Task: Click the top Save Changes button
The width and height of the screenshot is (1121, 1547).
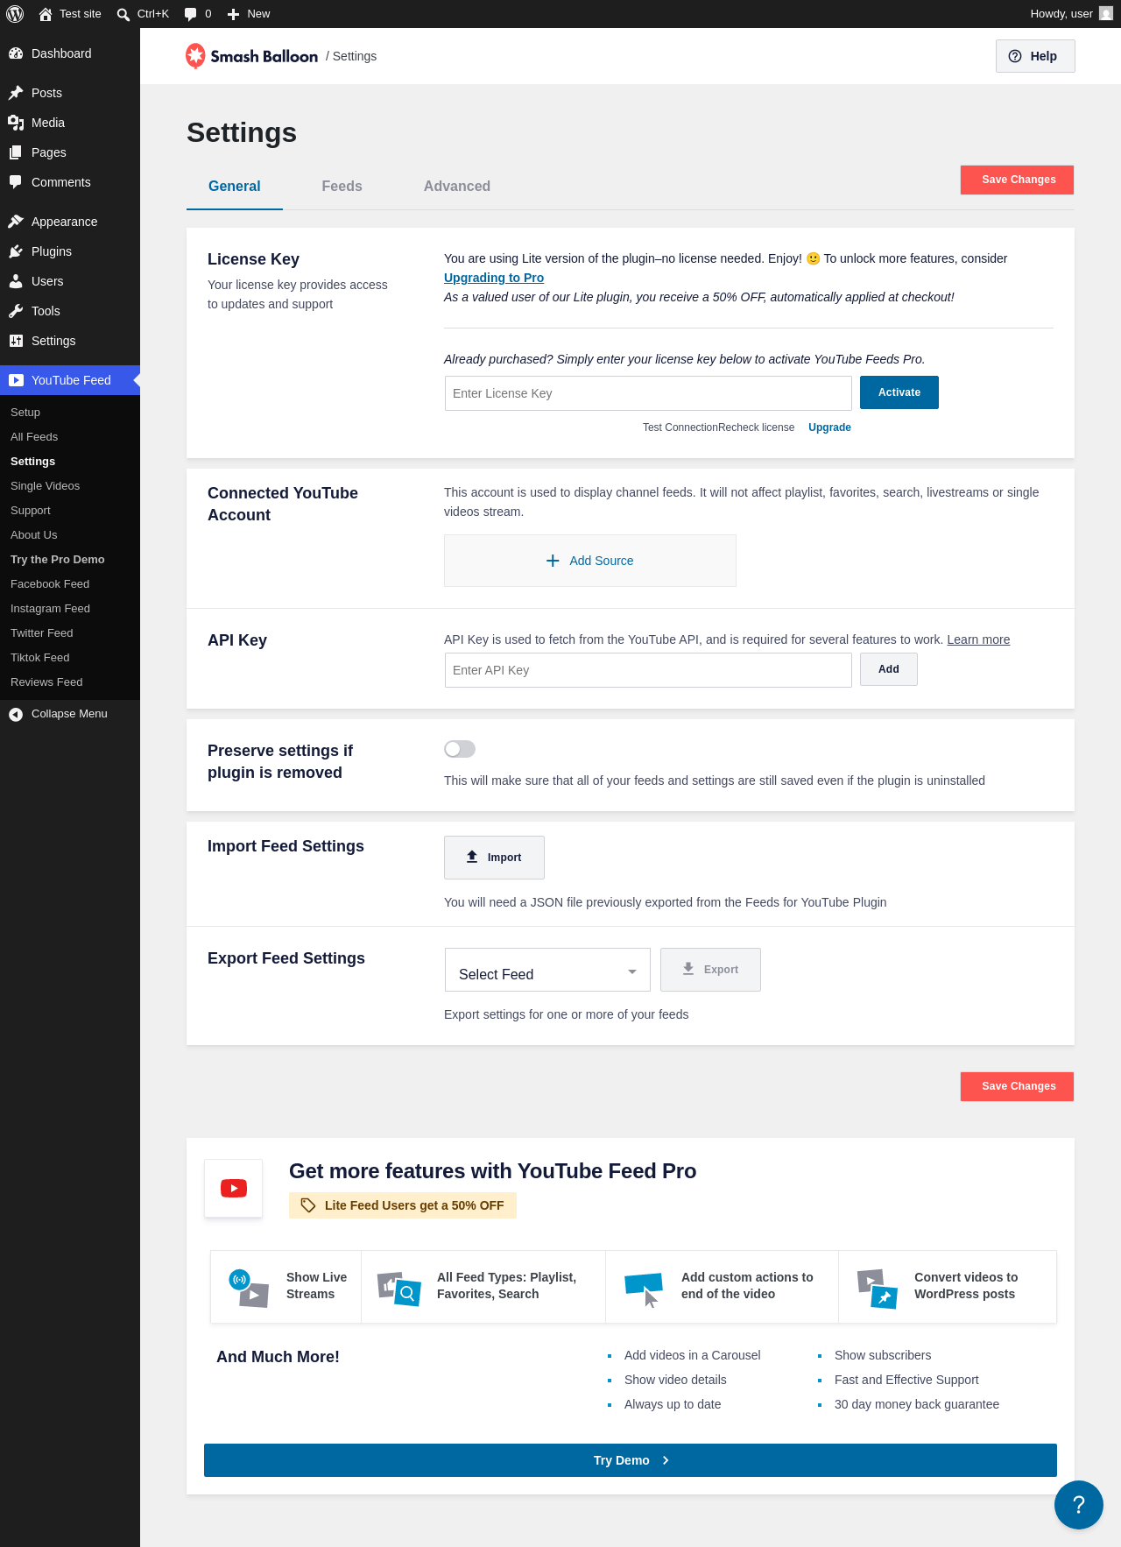Action: pyautogui.click(x=1018, y=180)
